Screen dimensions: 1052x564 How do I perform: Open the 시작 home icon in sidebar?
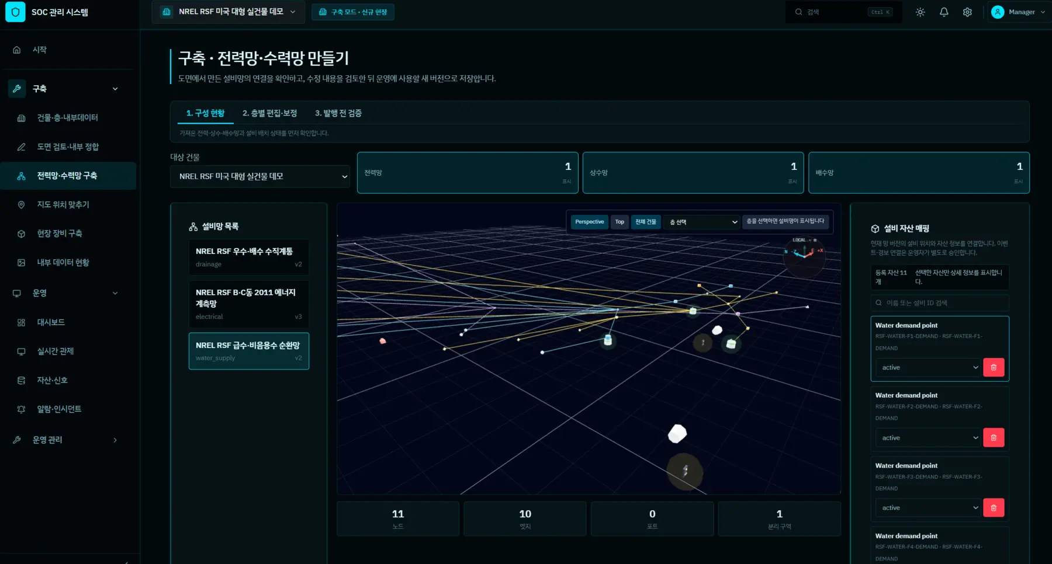[x=17, y=50]
